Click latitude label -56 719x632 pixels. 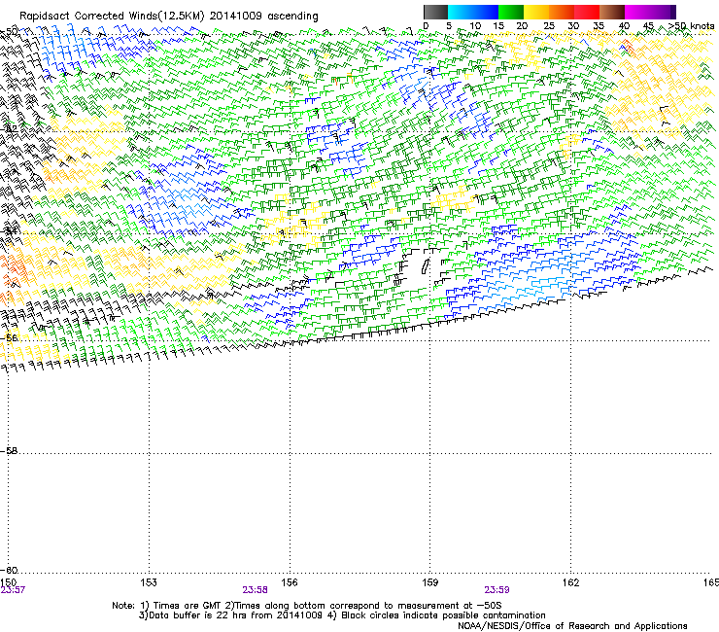(9, 337)
